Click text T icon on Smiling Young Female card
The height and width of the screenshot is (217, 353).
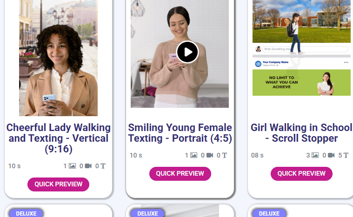[225, 155]
